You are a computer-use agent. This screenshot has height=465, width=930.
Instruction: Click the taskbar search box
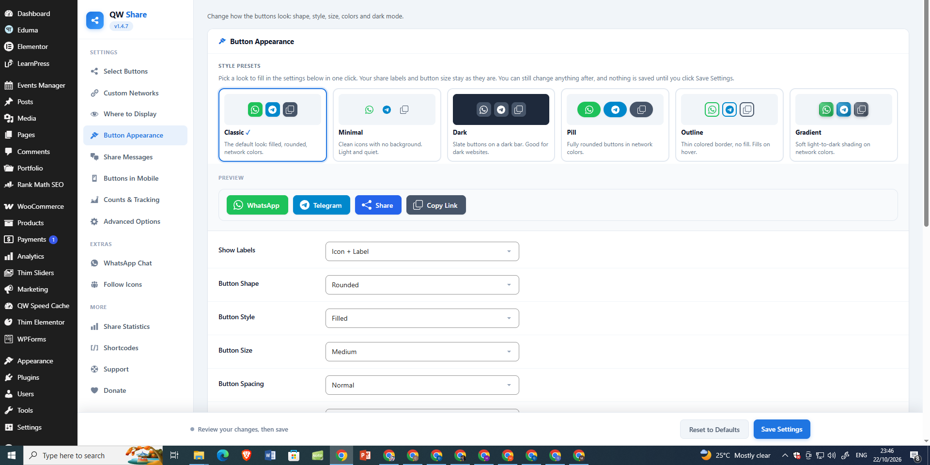[x=93, y=455]
